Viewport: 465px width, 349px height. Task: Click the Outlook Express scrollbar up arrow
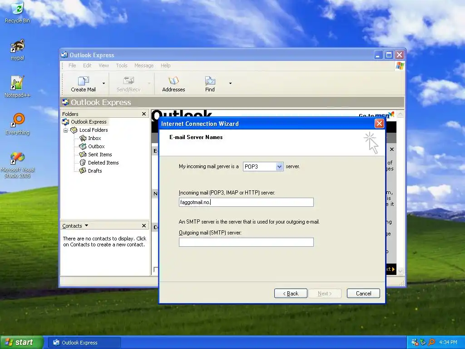coord(400,114)
